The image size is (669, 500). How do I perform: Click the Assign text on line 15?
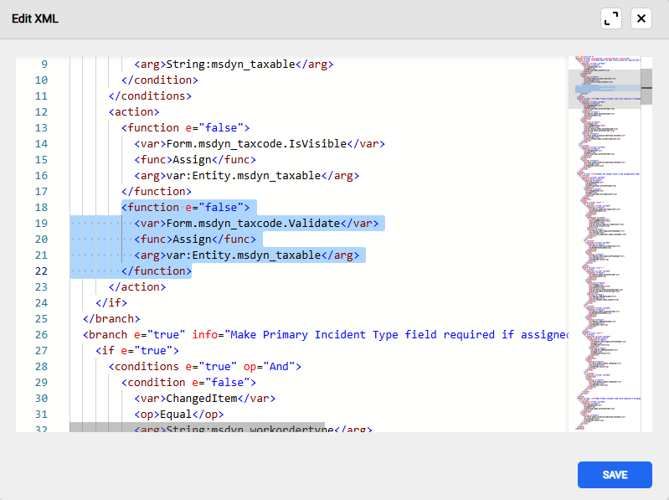click(x=191, y=159)
